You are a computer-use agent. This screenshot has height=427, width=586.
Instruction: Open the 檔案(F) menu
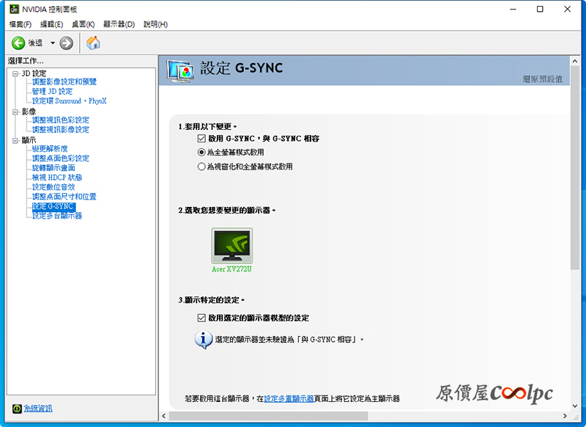21,24
